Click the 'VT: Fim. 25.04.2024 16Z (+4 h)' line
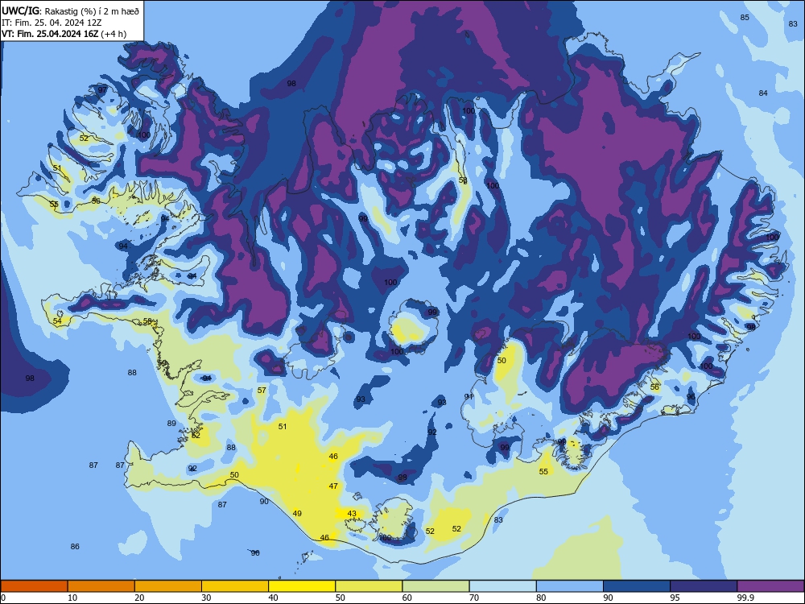This screenshot has height=604, width=805. pyautogui.click(x=64, y=34)
